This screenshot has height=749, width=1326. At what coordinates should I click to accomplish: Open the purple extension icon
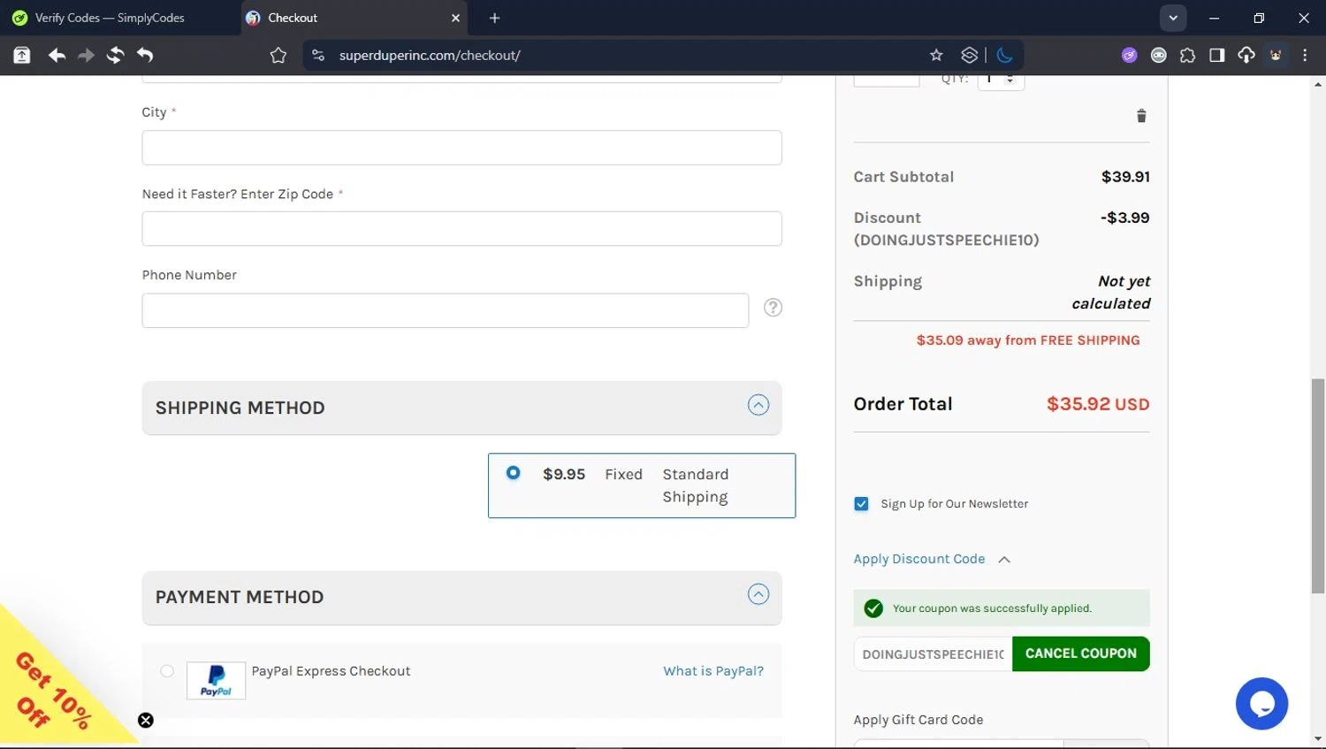(x=1129, y=56)
